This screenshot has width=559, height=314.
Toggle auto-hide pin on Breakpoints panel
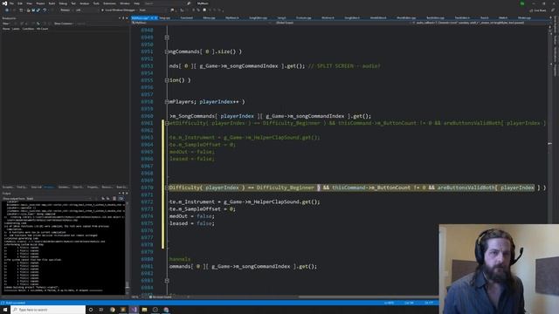click(x=123, y=18)
